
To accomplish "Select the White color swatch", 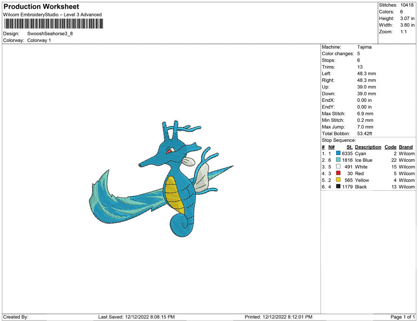I will click(x=338, y=167).
